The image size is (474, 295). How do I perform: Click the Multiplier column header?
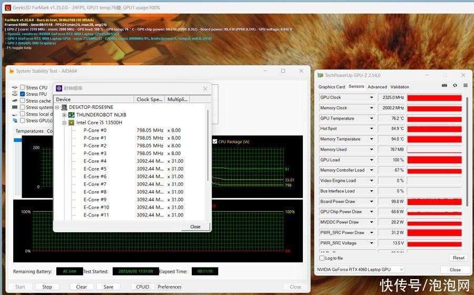point(177,100)
